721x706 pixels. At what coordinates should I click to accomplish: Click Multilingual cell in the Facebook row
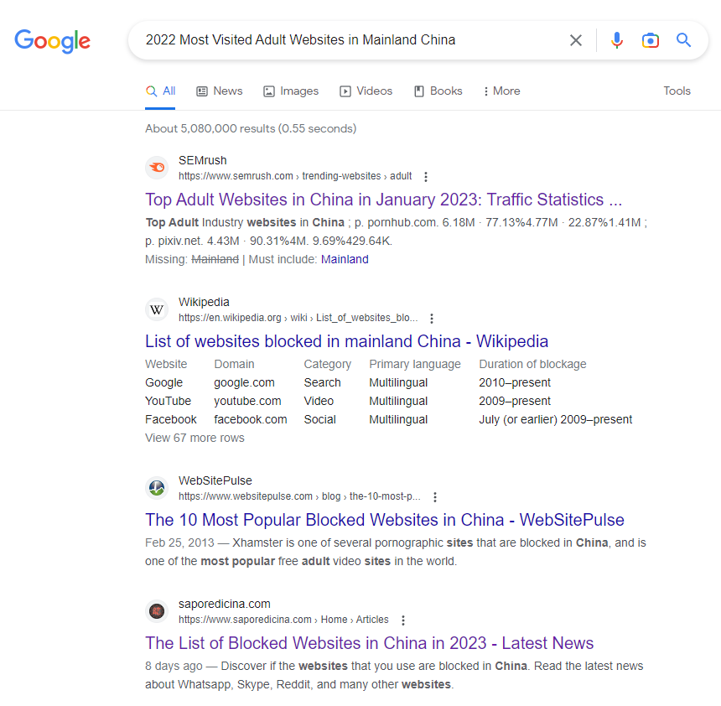(x=398, y=419)
